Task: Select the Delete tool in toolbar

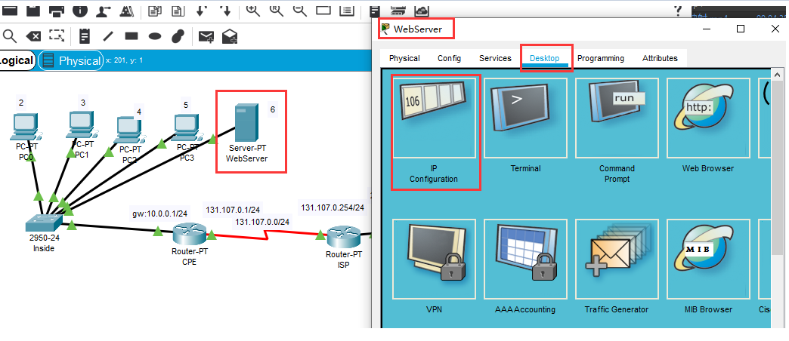Action: 33,35
